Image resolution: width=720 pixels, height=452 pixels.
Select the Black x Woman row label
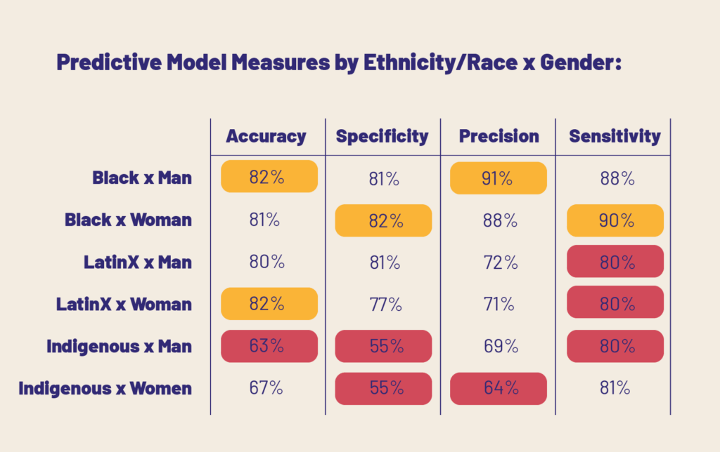tap(128, 220)
